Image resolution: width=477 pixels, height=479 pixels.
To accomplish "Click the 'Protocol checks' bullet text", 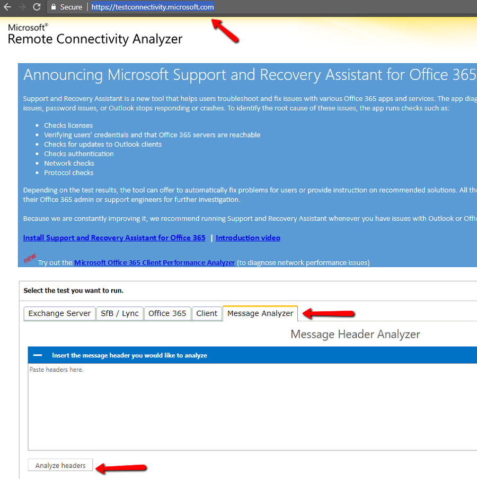I will pyautogui.click(x=69, y=173).
